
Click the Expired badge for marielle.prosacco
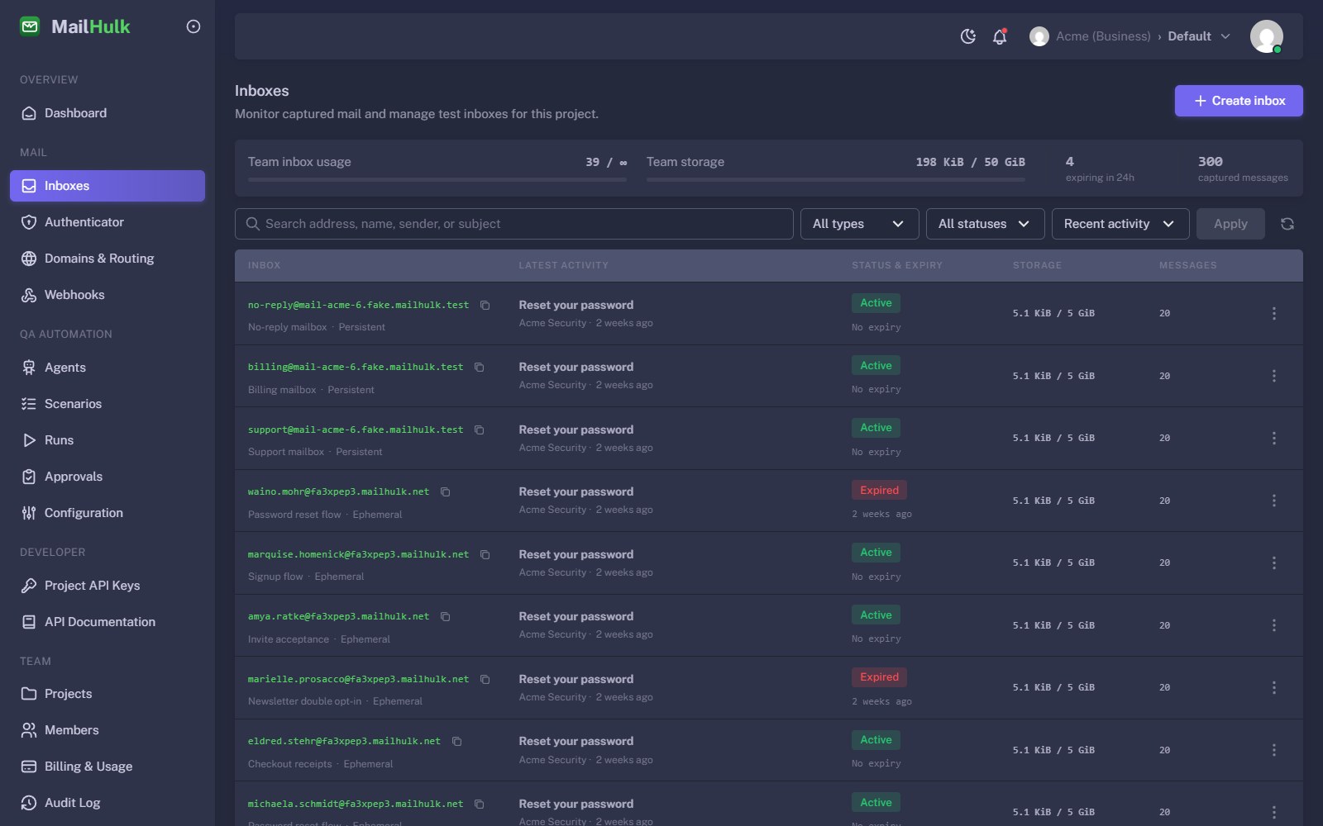[879, 677]
